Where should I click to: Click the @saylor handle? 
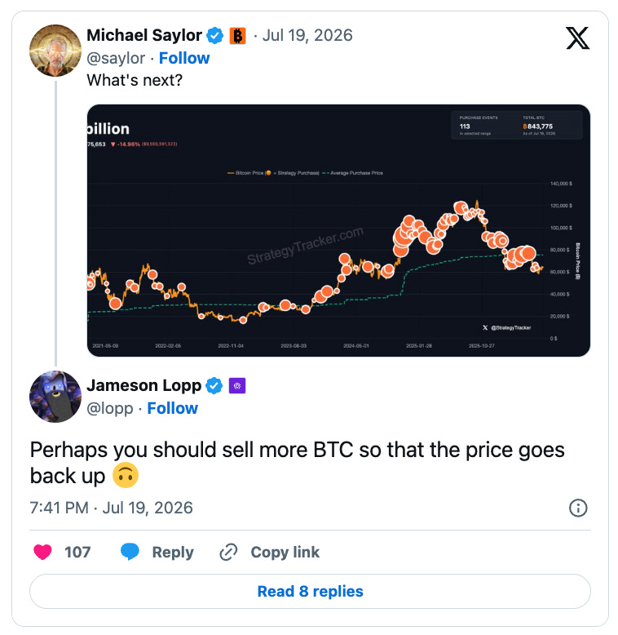116,58
